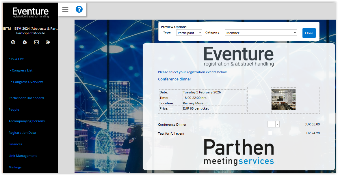The height and width of the screenshot is (175, 338).
Task: Close the preview options
Action: [x=309, y=33]
